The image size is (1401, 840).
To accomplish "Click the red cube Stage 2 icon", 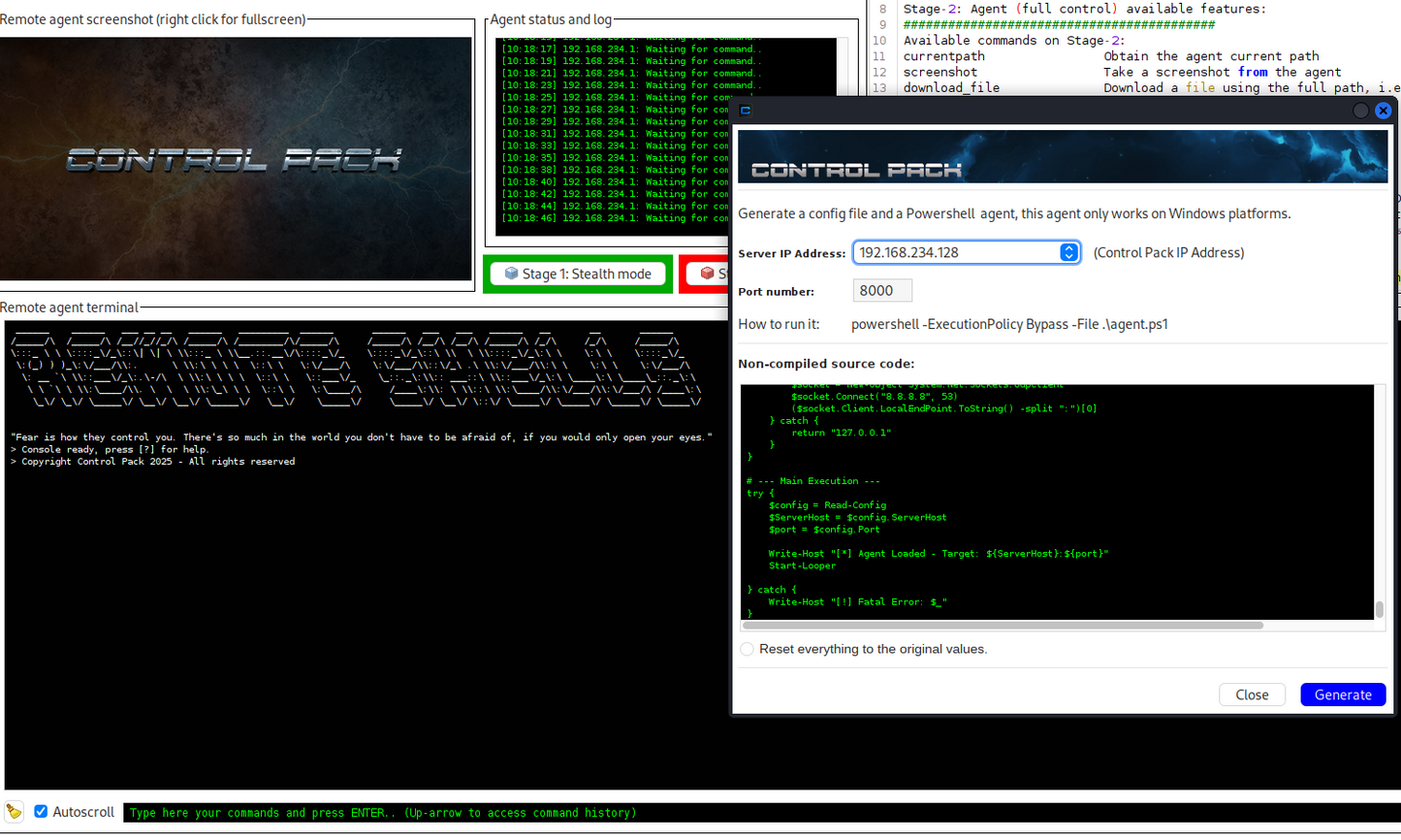I will [707, 274].
